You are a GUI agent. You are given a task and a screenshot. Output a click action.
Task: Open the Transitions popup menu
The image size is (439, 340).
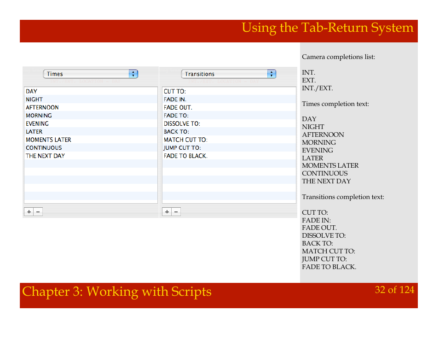(228, 74)
